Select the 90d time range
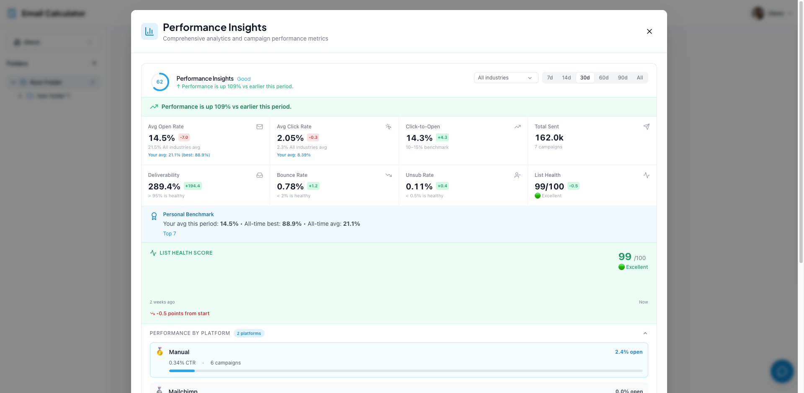Image resolution: width=804 pixels, height=393 pixels. point(622,78)
